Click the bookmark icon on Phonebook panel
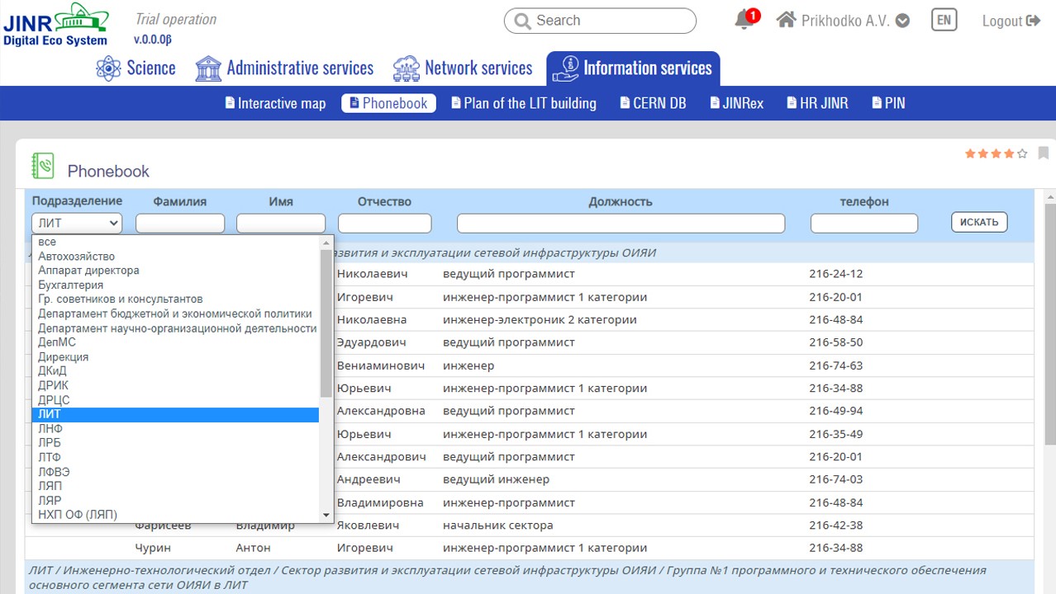 pos(1044,153)
